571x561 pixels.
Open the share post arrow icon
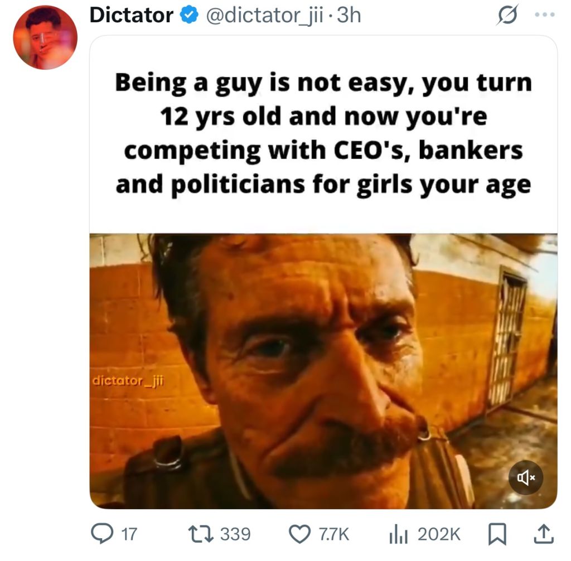pyautogui.click(x=544, y=534)
